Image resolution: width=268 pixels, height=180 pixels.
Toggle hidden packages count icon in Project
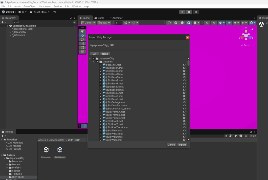pos(253,136)
